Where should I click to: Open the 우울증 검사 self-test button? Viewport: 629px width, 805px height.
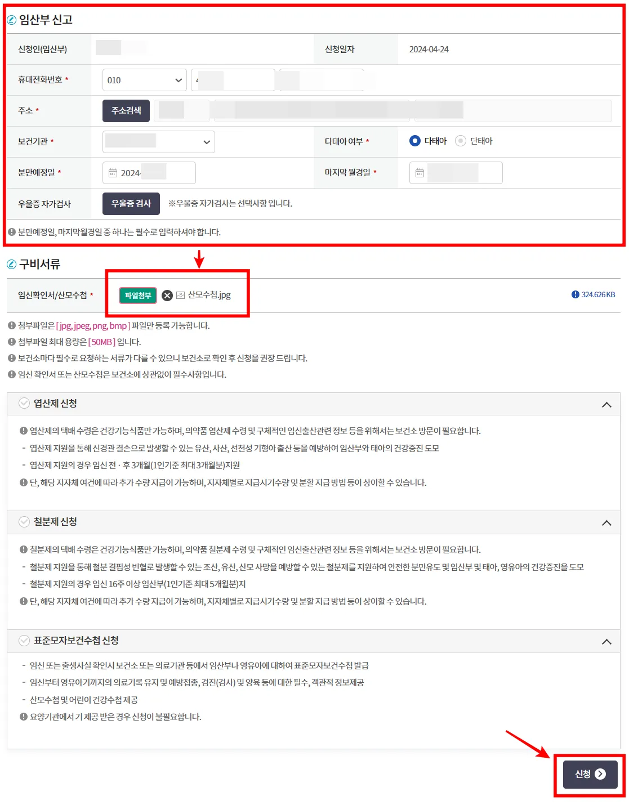click(x=131, y=203)
